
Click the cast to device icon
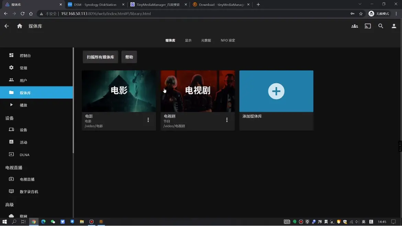[368, 26]
